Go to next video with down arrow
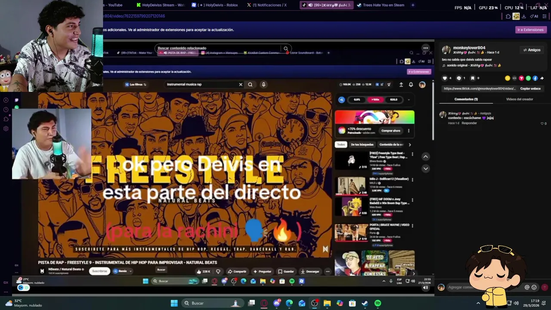Image resolution: width=551 pixels, height=310 pixels. pyautogui.click(x=425, y=168)
